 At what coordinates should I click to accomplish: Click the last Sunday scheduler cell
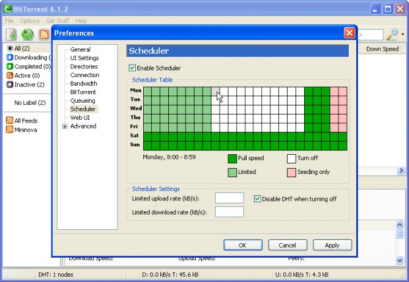343,146
